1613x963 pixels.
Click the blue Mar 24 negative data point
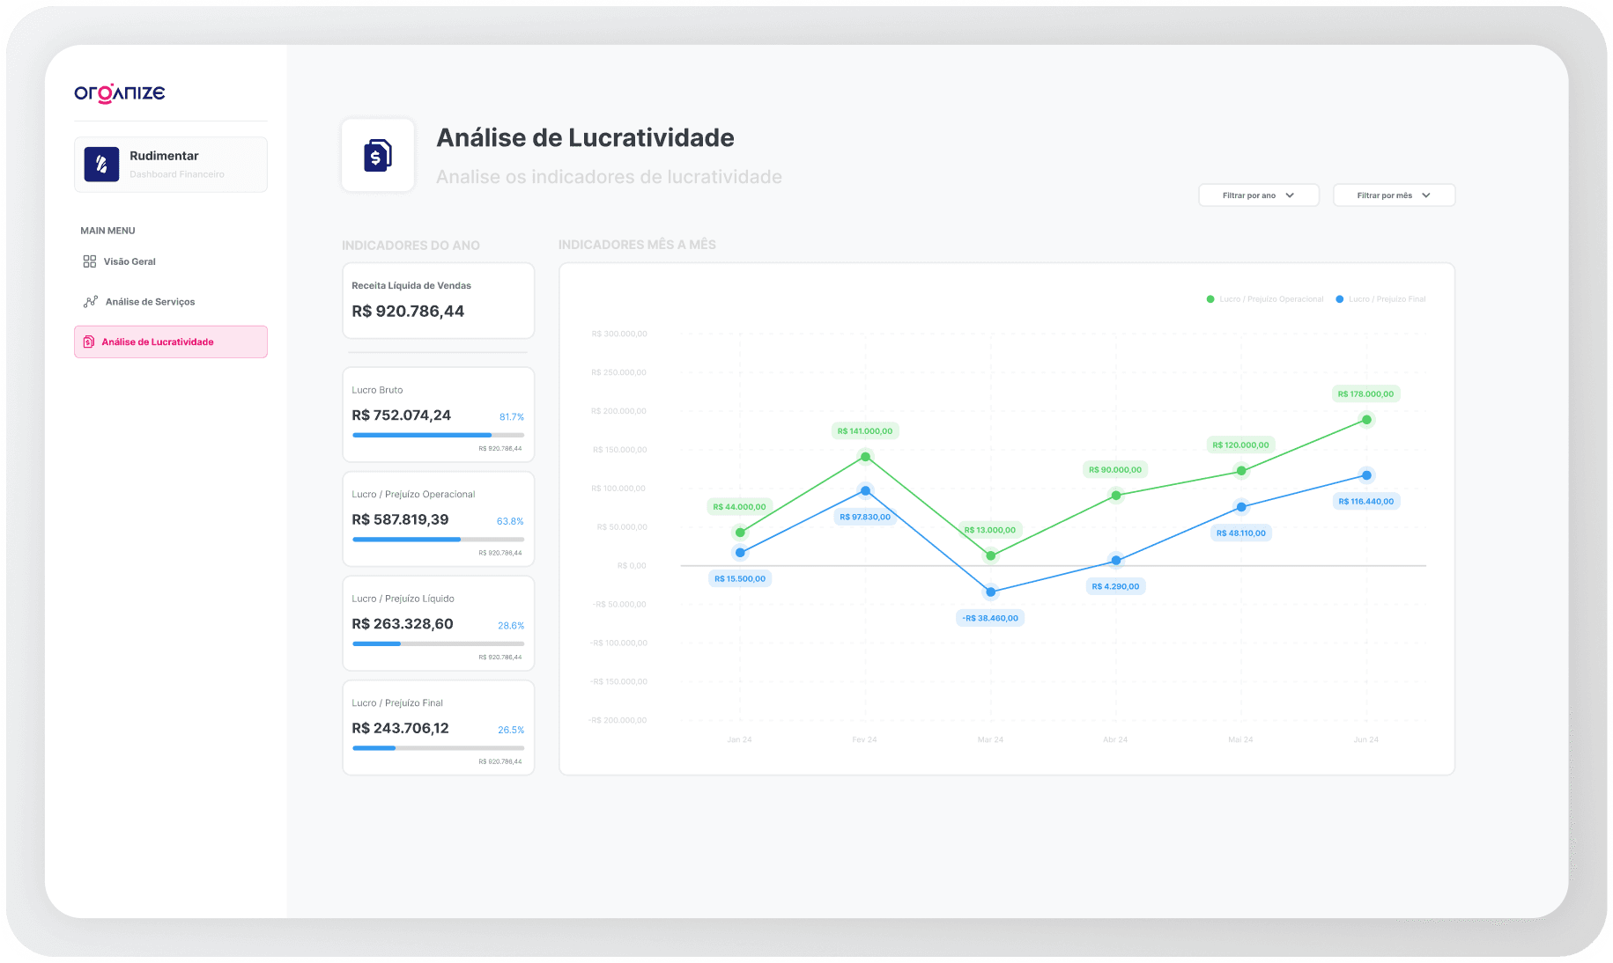tap(991, 592)
